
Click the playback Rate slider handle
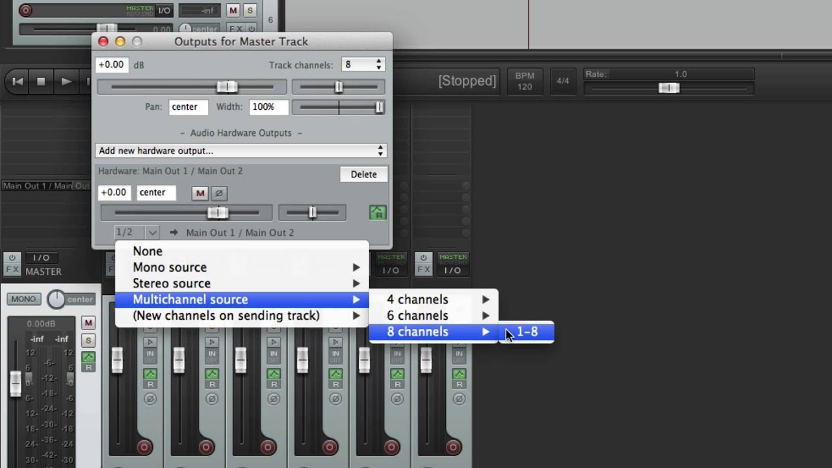(669, 88)
